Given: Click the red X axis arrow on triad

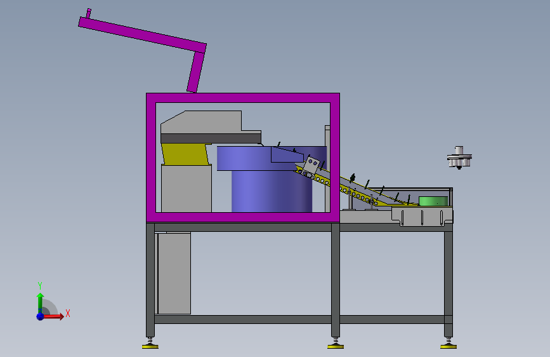Looking at the screenshot, I should 53,316.
